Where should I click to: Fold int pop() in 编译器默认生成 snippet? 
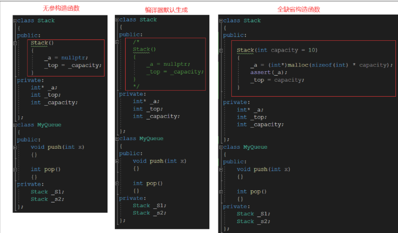[117, 184]
